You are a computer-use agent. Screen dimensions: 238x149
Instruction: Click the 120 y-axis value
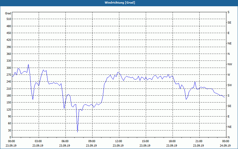coord(9,109)
